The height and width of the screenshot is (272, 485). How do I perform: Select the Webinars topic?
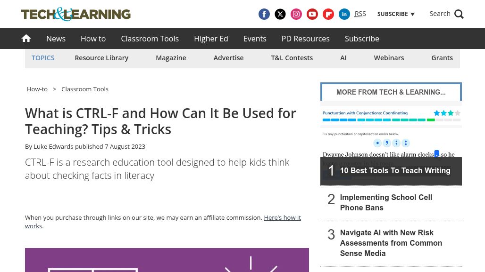click(389, 58)
